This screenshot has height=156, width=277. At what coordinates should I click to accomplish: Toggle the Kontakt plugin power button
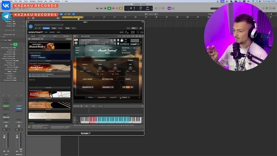coord(31,26)
